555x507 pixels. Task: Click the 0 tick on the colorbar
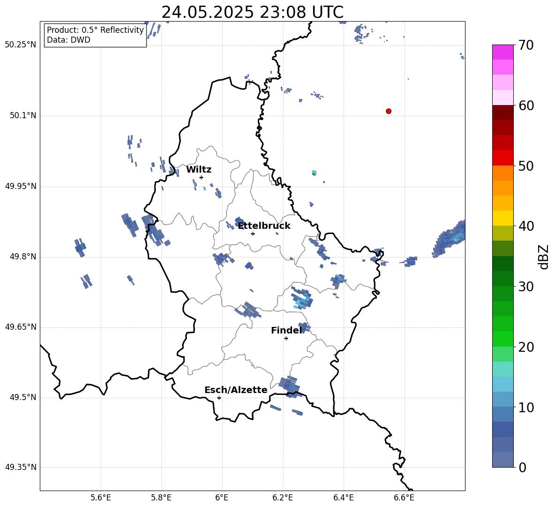(x=522, y=467)
